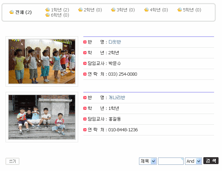Filter by 6학년 (0) category

click(60, 15)
